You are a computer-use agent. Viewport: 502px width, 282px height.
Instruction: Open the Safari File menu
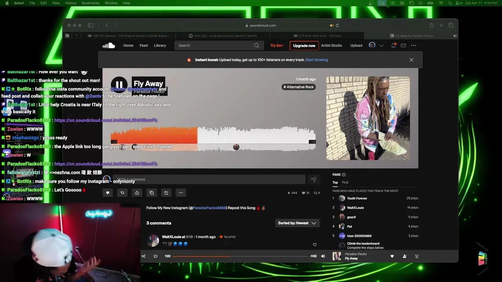32,3
